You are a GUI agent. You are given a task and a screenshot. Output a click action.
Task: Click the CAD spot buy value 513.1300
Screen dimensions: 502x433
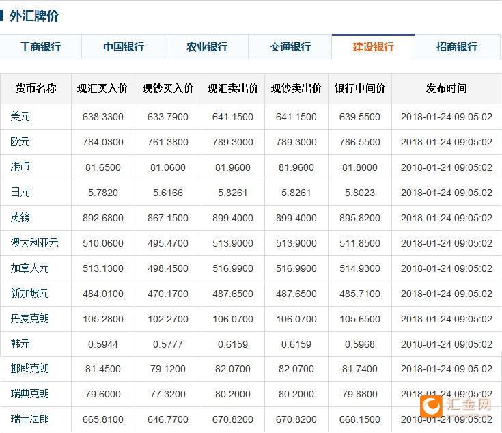pos(102,268)
